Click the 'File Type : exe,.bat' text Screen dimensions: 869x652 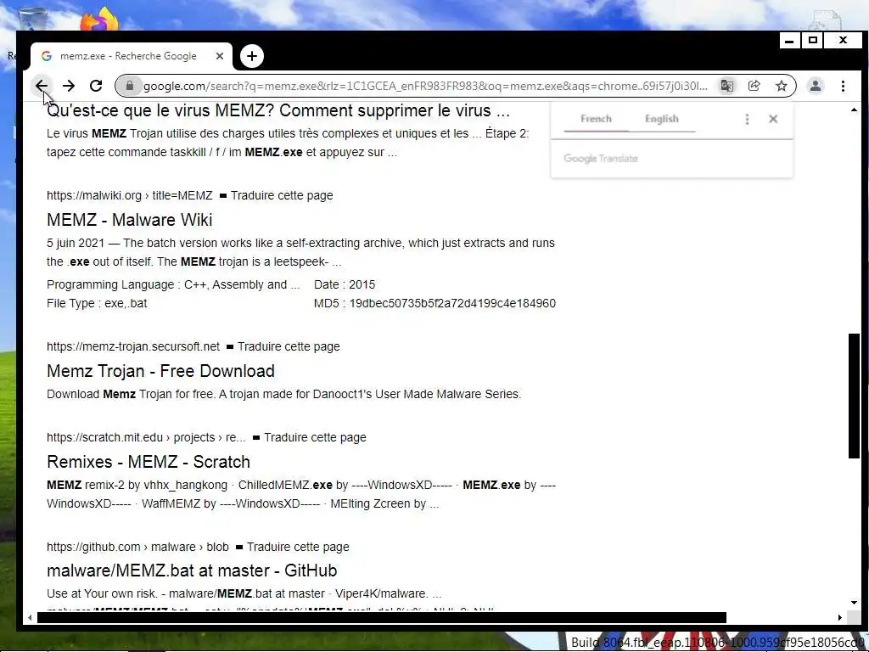point(97,303)
